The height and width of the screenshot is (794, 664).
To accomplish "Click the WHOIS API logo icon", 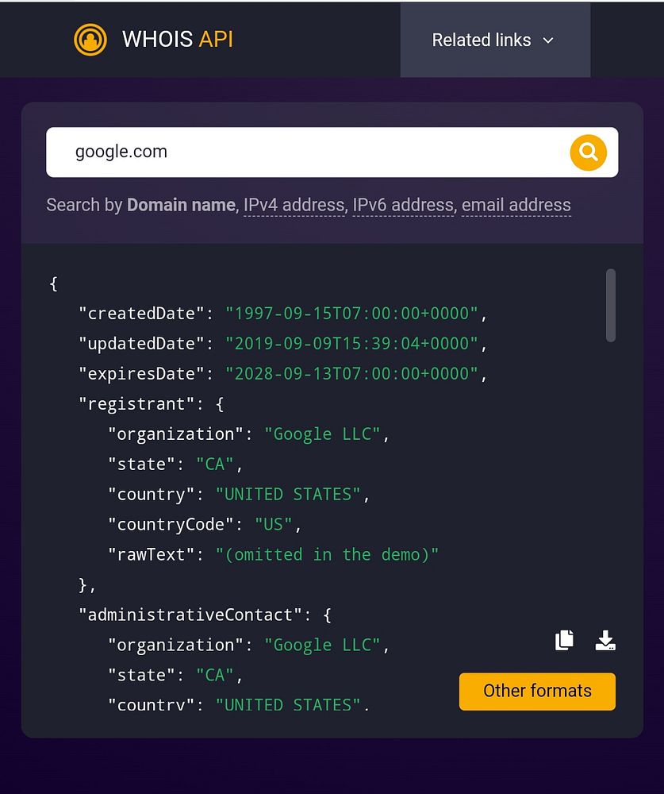I will point(90,40).
